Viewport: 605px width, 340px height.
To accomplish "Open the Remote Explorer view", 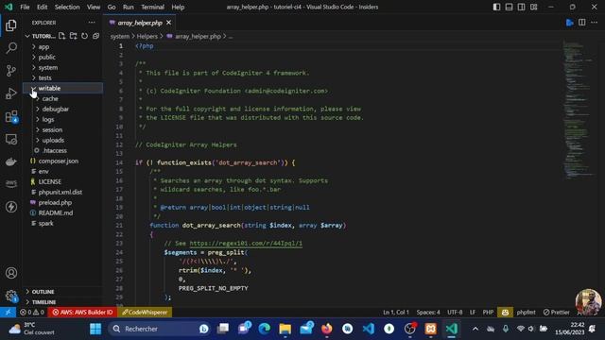I will coord(11,139).
